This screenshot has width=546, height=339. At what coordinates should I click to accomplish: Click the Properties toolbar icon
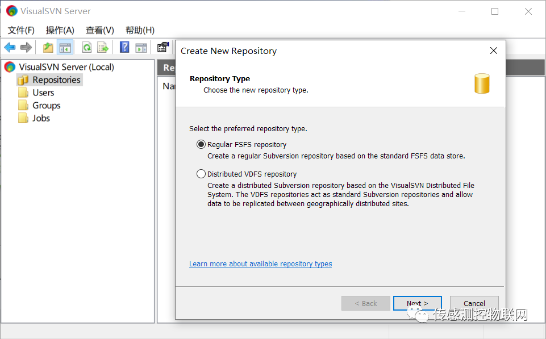pyautogui.click(x=162, y=47)
